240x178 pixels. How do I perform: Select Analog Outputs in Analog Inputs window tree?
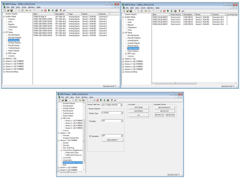(x=14, y=43)
